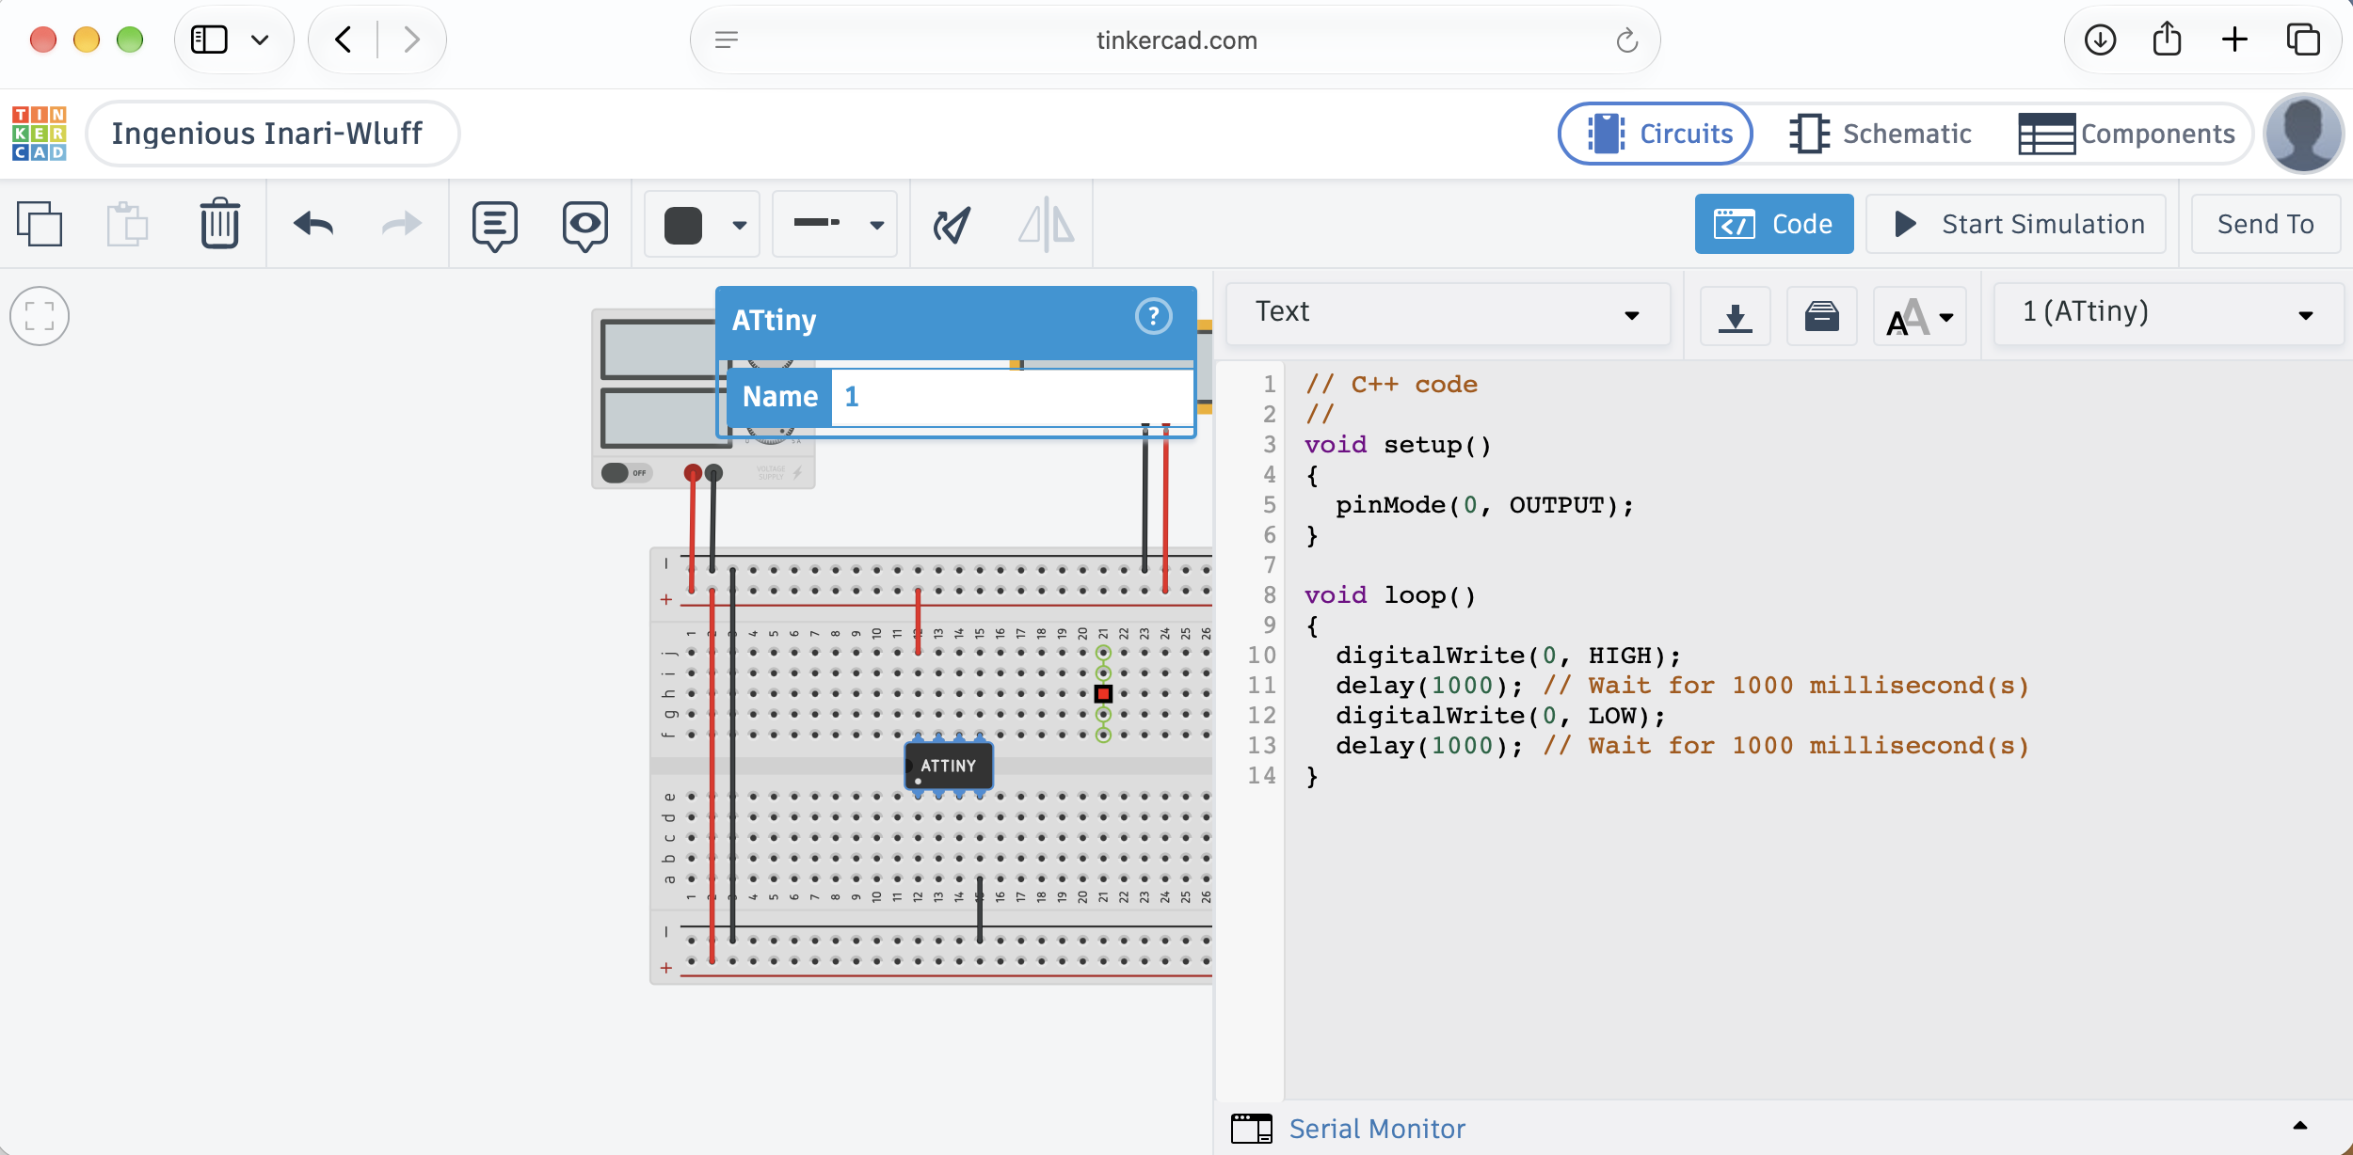Open the wire color dropdown

tap(740, 225)
